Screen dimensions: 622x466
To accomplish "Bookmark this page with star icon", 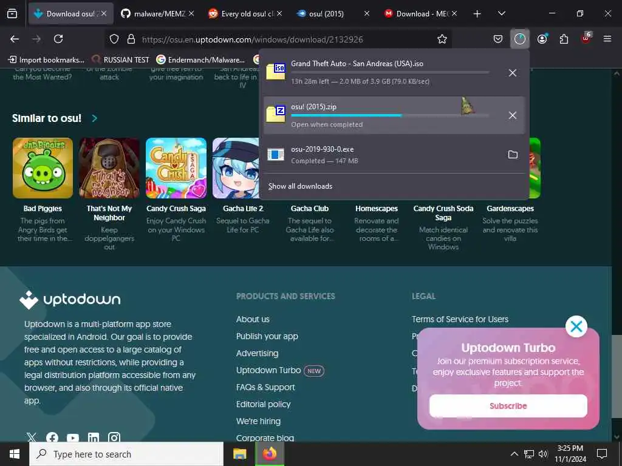I will (442, 39).
